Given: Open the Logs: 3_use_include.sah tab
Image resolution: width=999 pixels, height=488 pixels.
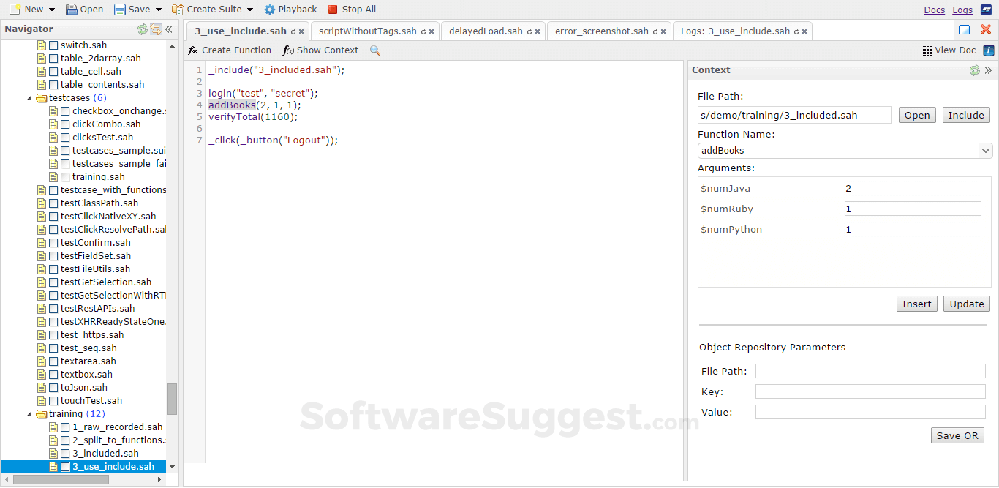Looking at the screenshot, I should pos(735,31).
